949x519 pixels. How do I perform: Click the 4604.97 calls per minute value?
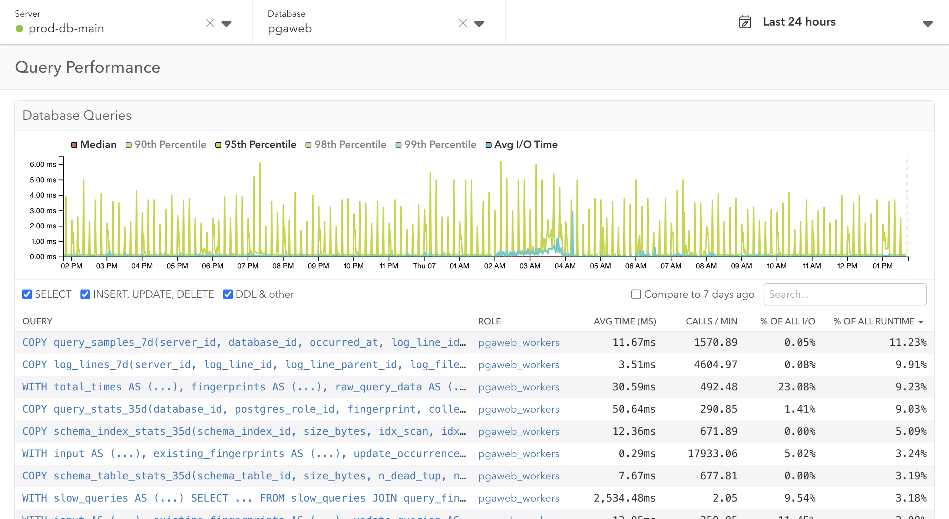715,364
